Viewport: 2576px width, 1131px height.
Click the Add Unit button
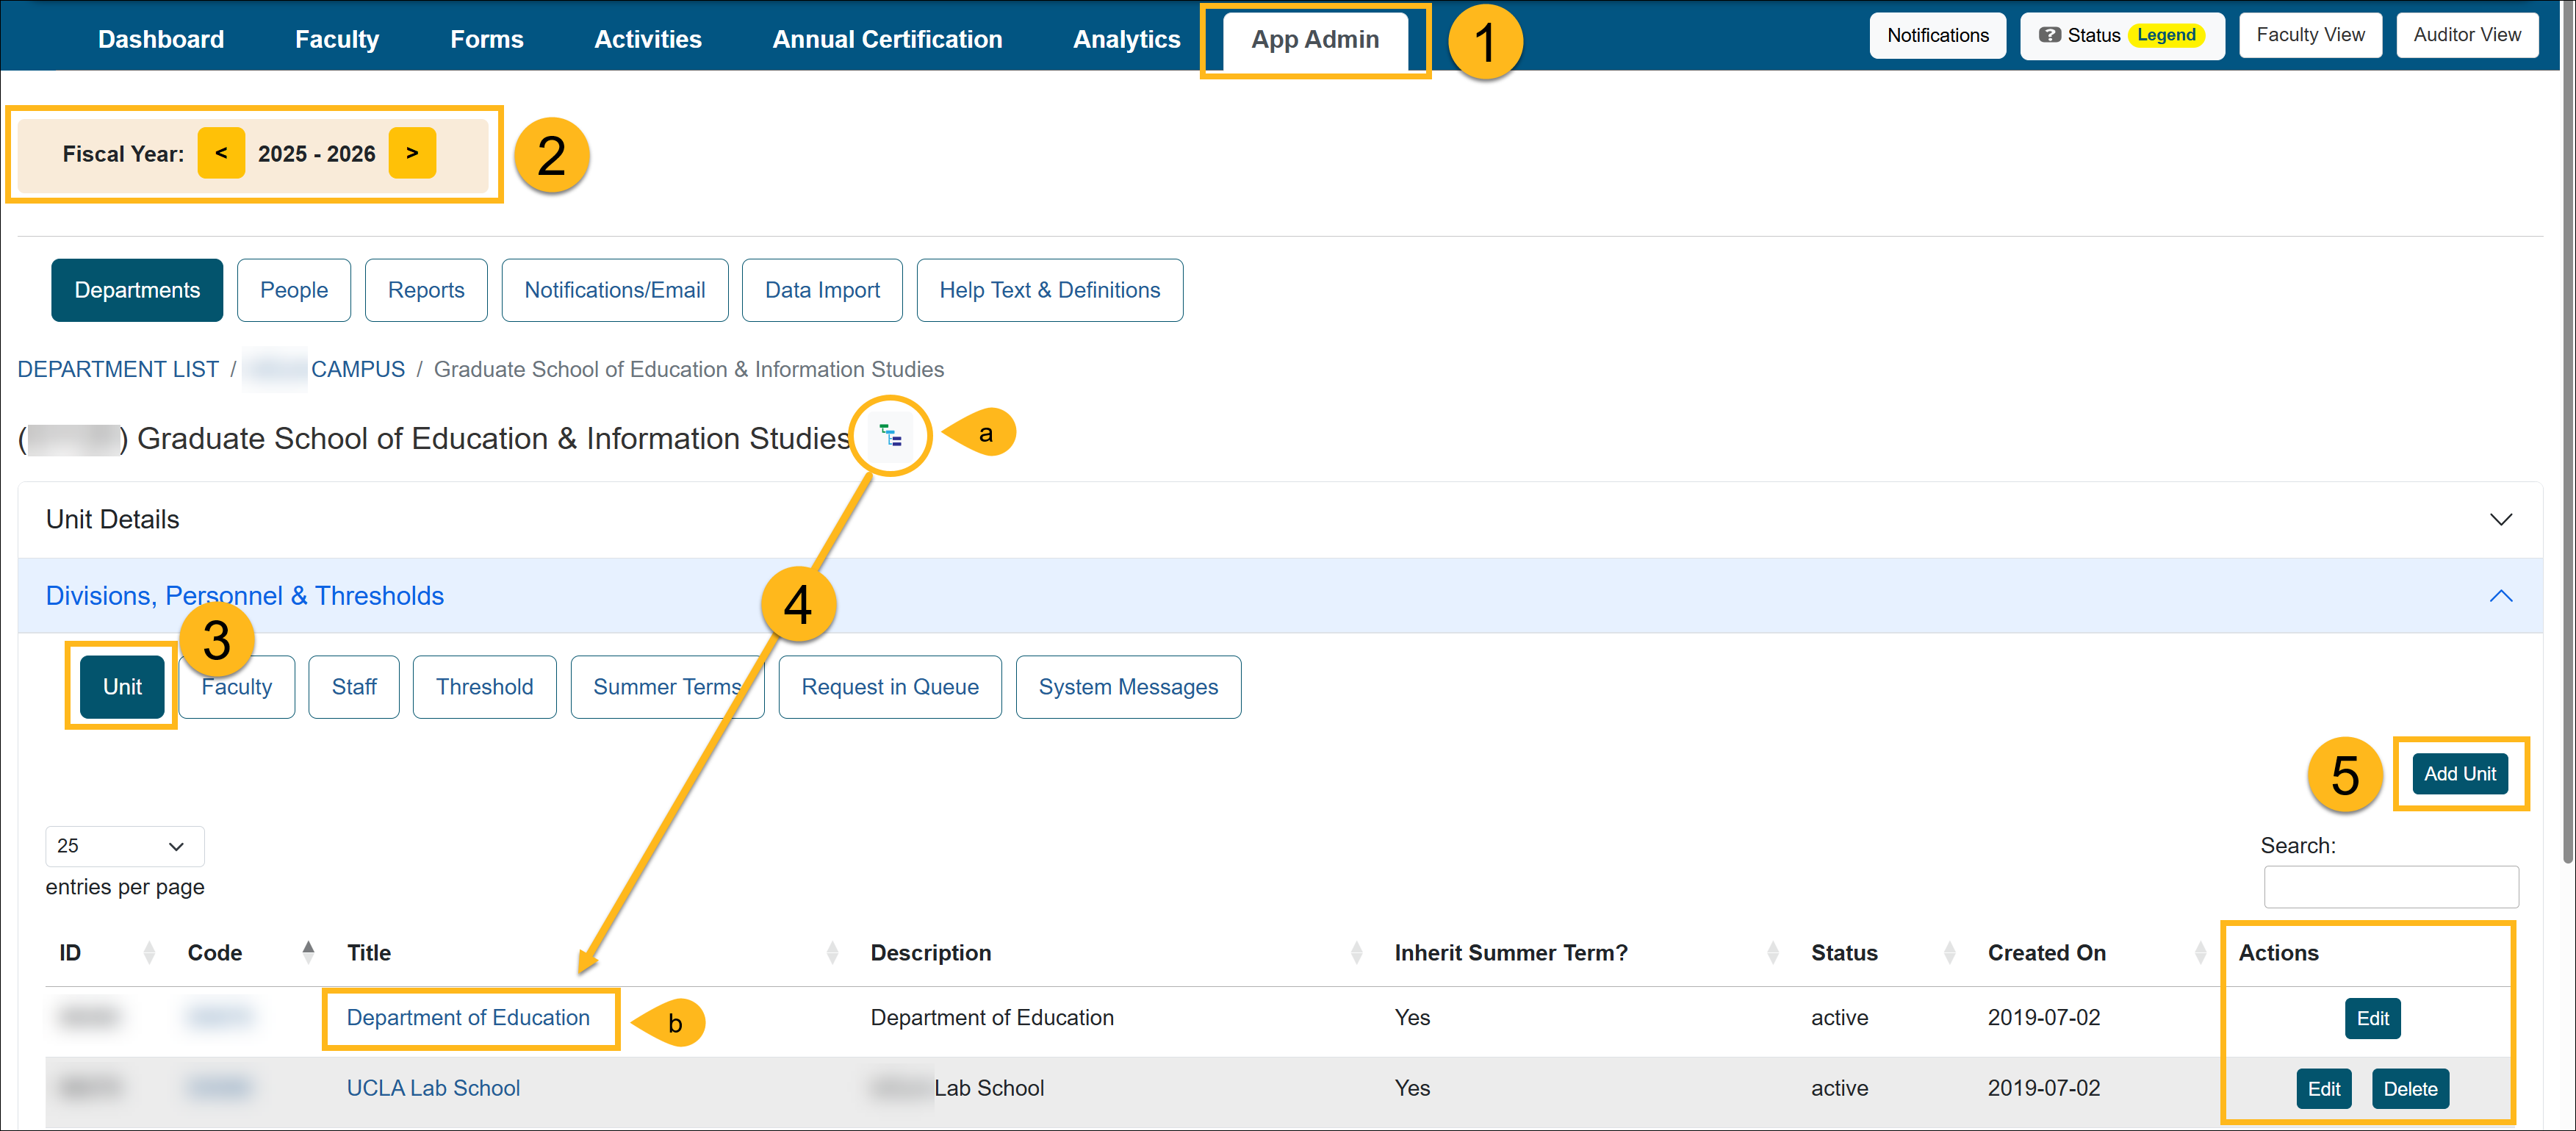pyautogui.click(x=2460, y=773)
